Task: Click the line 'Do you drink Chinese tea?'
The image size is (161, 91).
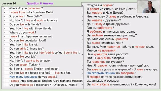Action: point(27,49)
